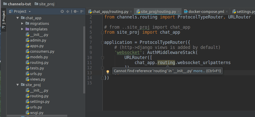Click line number 15 in gutter
The height and width of the screenshot is (117, 255).
coord(90,83)
